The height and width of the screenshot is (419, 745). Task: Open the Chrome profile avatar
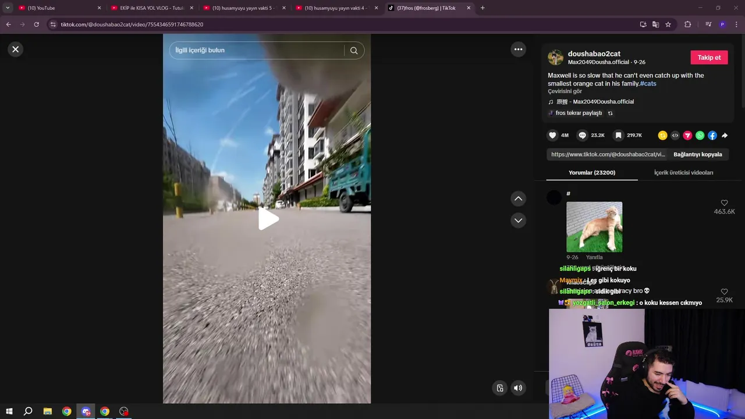722,24
